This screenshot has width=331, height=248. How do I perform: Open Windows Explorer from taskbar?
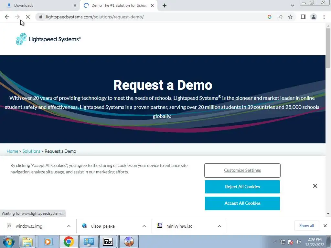pyautogui.click(x=27, y=242)
